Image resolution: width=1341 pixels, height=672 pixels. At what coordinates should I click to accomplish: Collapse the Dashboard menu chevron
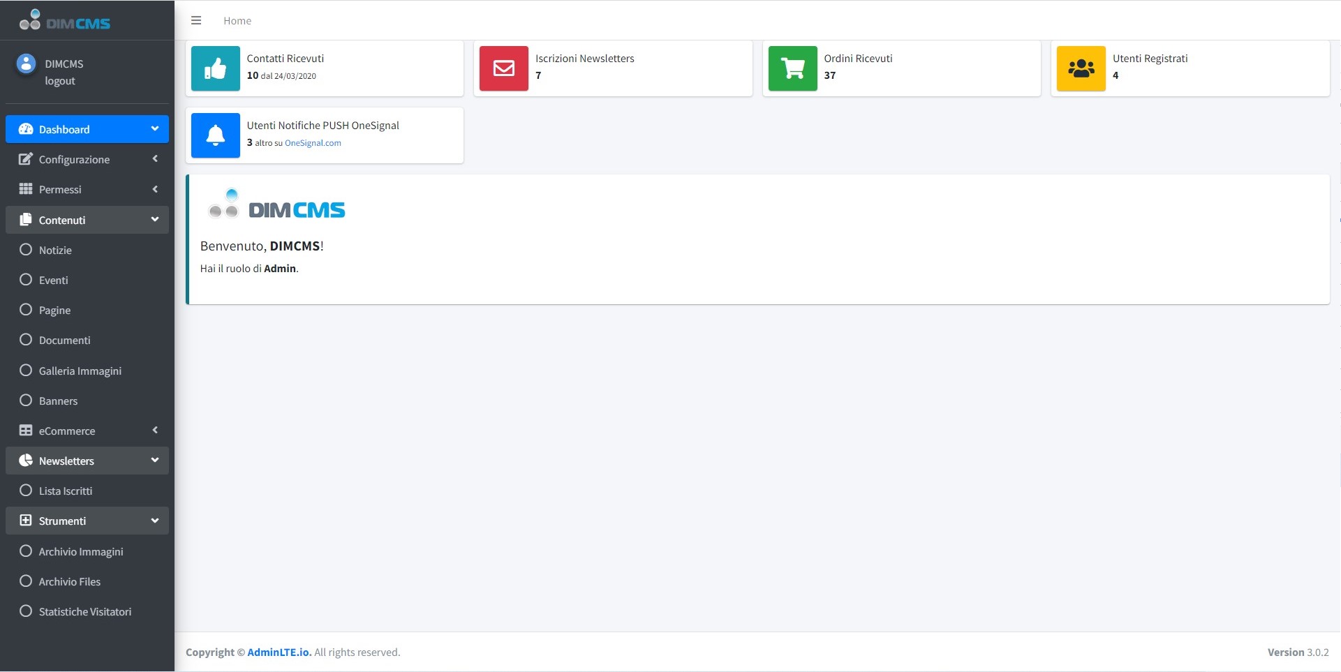155,129
